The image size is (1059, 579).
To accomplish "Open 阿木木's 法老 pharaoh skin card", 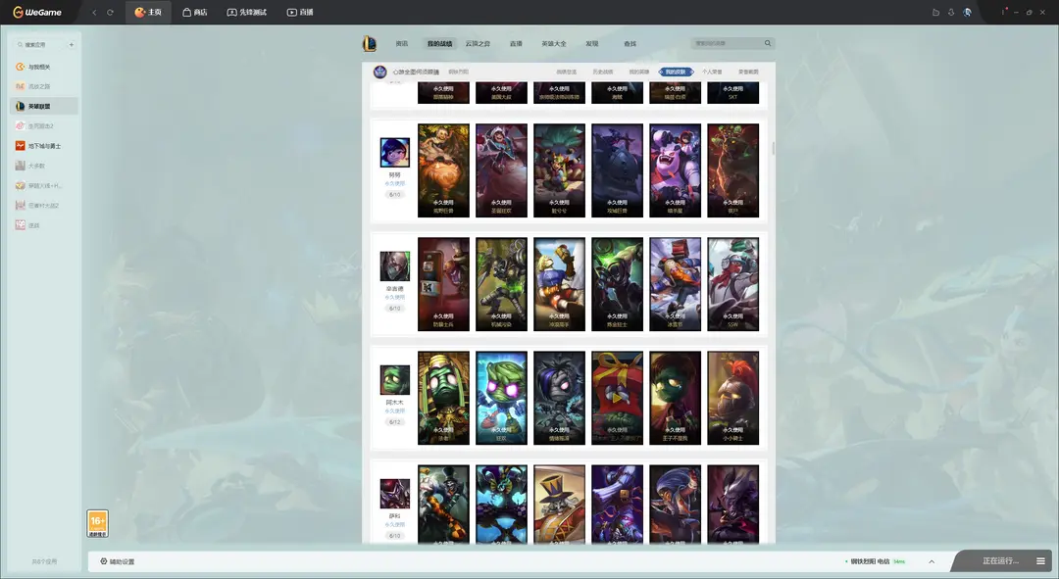I will (x=443, y=398).
